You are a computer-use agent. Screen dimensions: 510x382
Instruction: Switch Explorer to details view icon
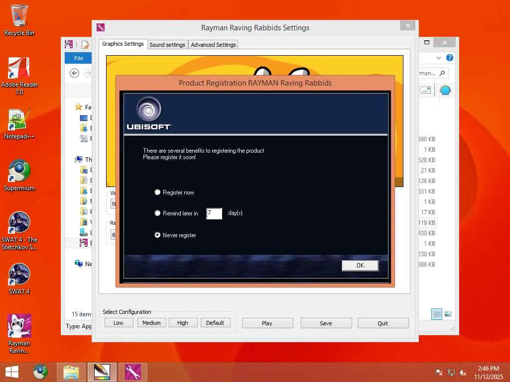pyautogui.click(x=437, y=314)
